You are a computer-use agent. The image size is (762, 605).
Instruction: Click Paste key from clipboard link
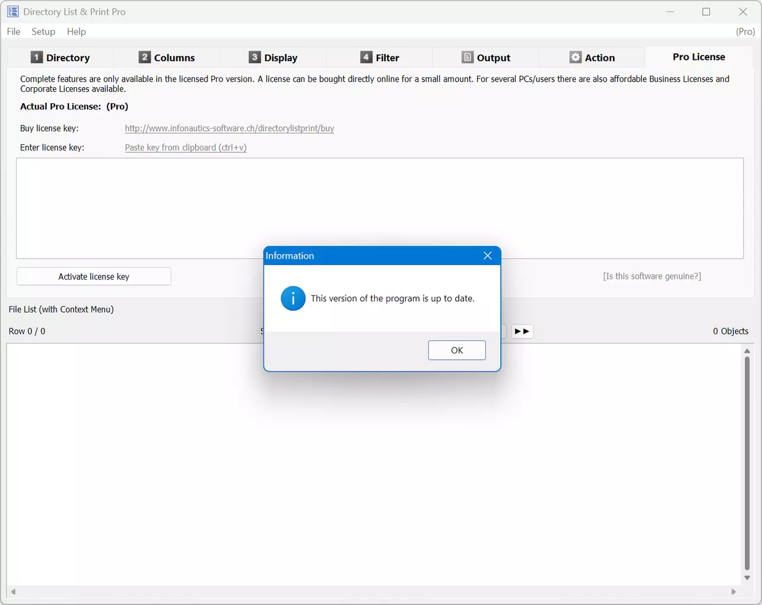pyautogui.click(x=186, y=147)
